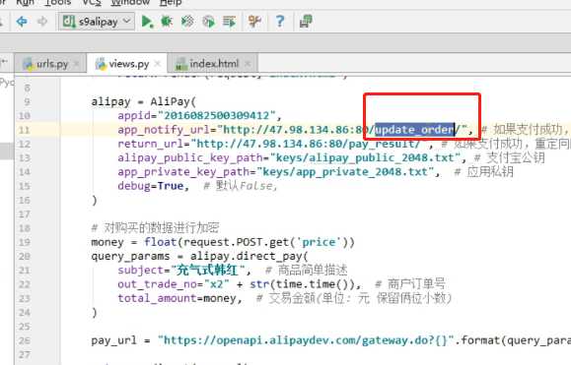Image resolution: width=571 pixels, height=365 pixels.
Task: Open the Tools menu
Action: tap(57, 3)
